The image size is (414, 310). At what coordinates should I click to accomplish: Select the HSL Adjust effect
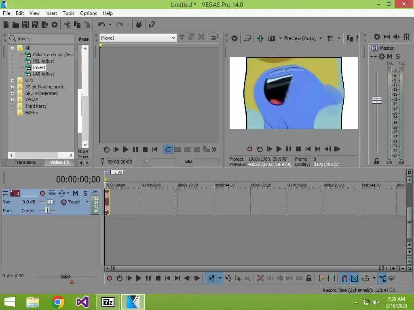click(43, 61)
